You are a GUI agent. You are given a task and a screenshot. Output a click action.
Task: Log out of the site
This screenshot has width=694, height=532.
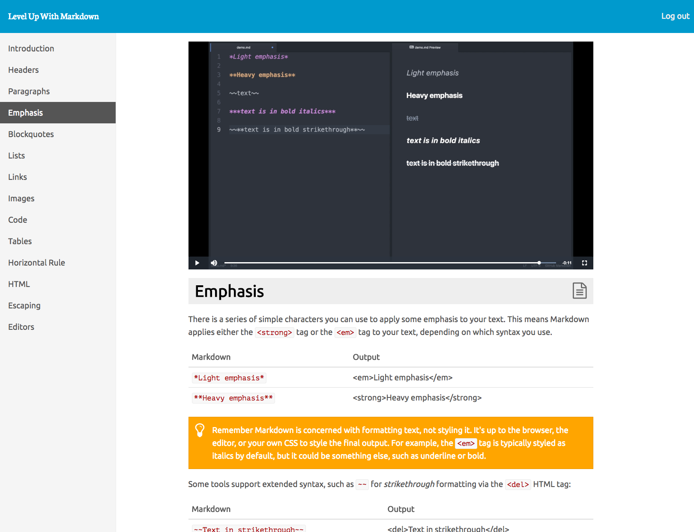pos(675,16)
